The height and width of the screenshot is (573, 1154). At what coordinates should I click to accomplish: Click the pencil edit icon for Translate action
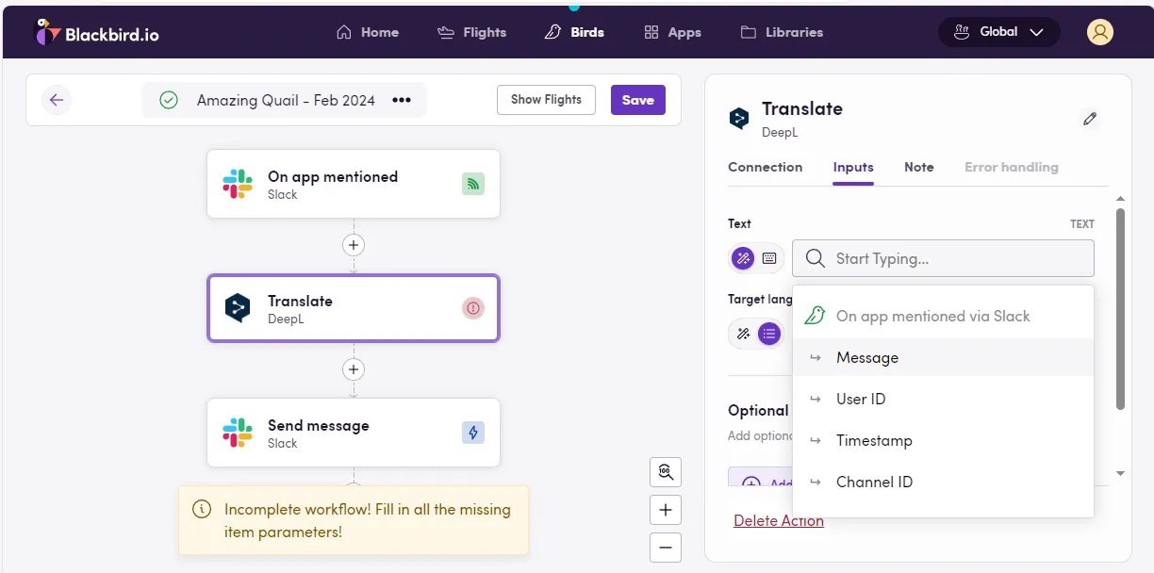(1090, 118)
